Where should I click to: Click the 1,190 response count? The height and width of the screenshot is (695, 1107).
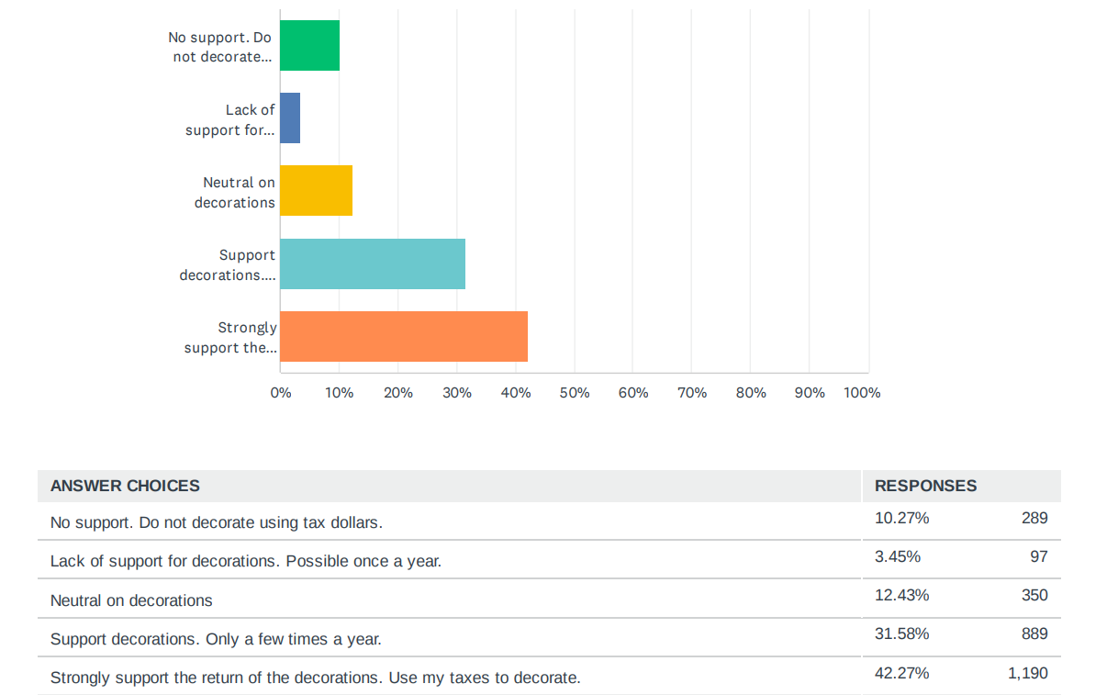point(1027,673)
